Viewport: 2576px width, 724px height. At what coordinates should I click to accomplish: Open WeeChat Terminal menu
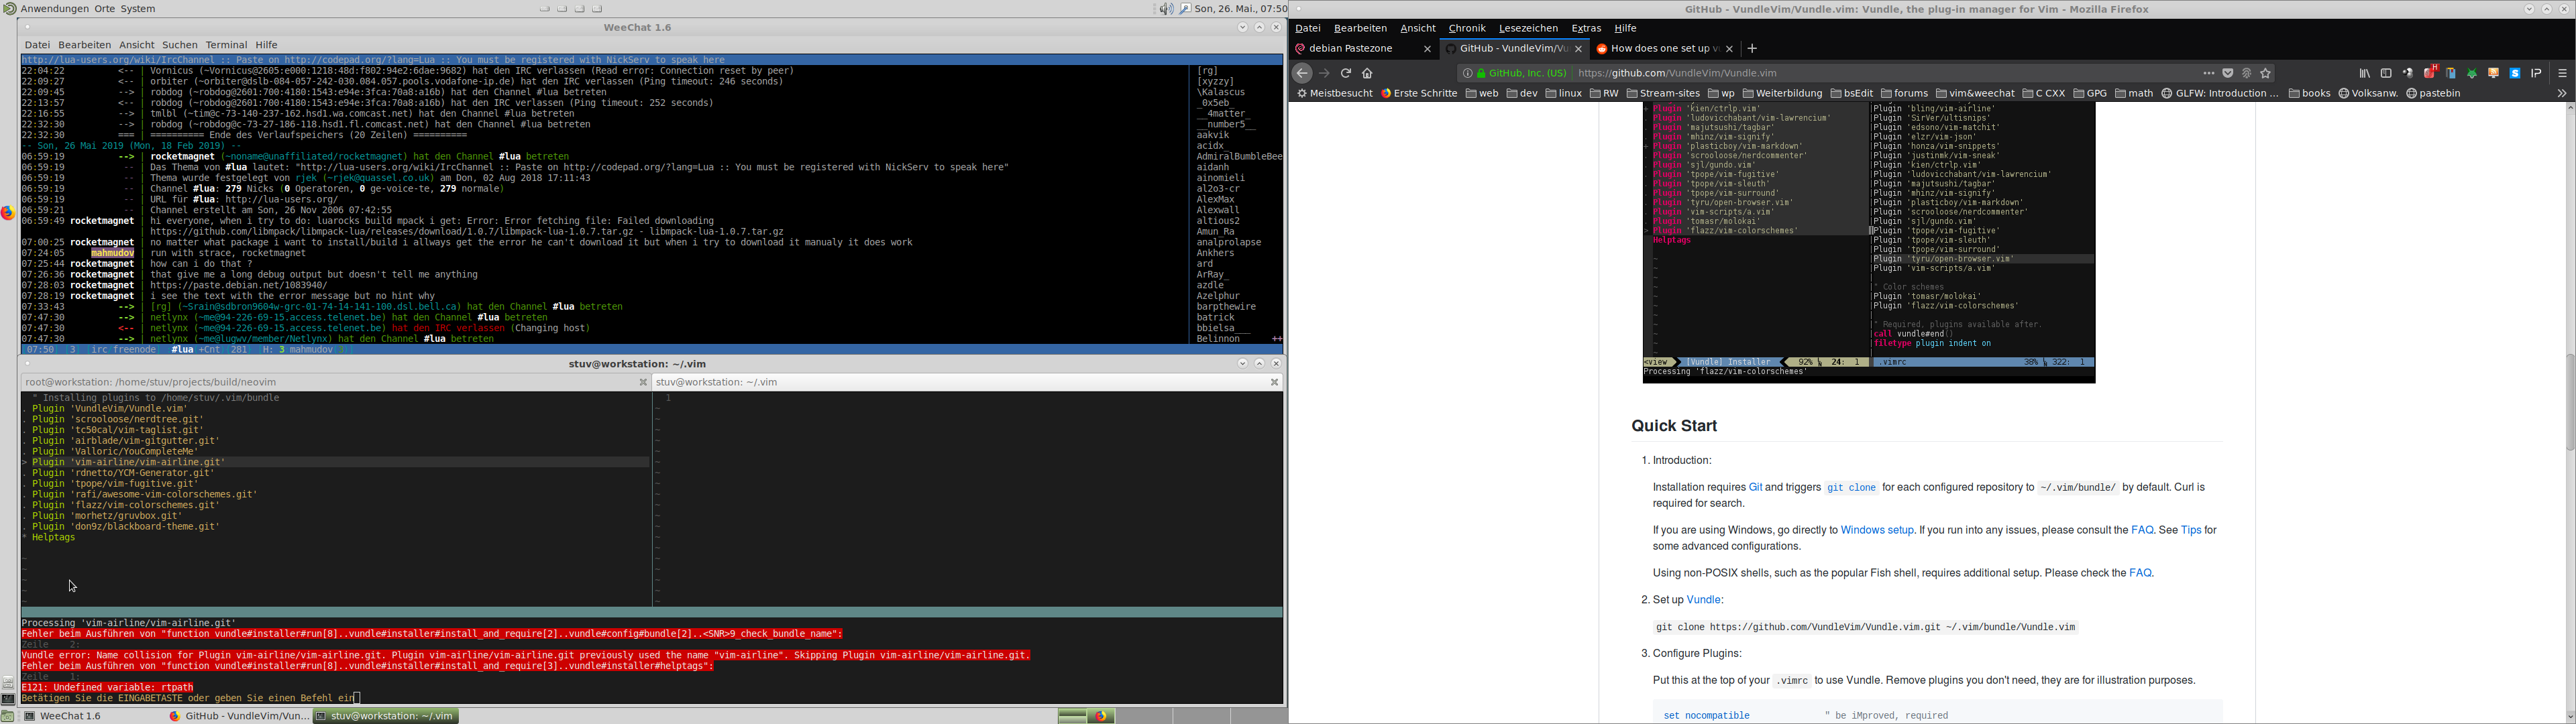tap(226, 45)
